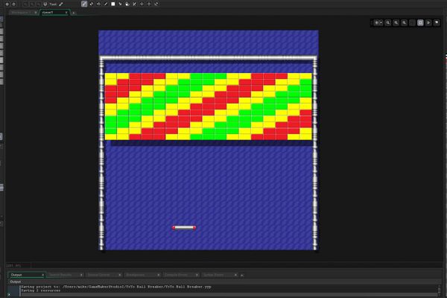Click the paddle object in the room
Viewport: 447px width, 298px height.
coord(184,227)
